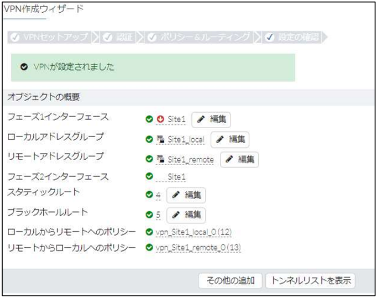Open the フェーズ2インターフェース Site1 link
This screenshot has height=298, width=377.
[176, 177]
